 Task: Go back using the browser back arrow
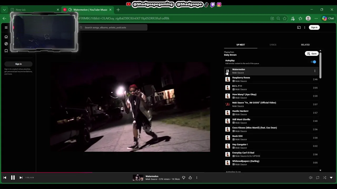point(4,18)
